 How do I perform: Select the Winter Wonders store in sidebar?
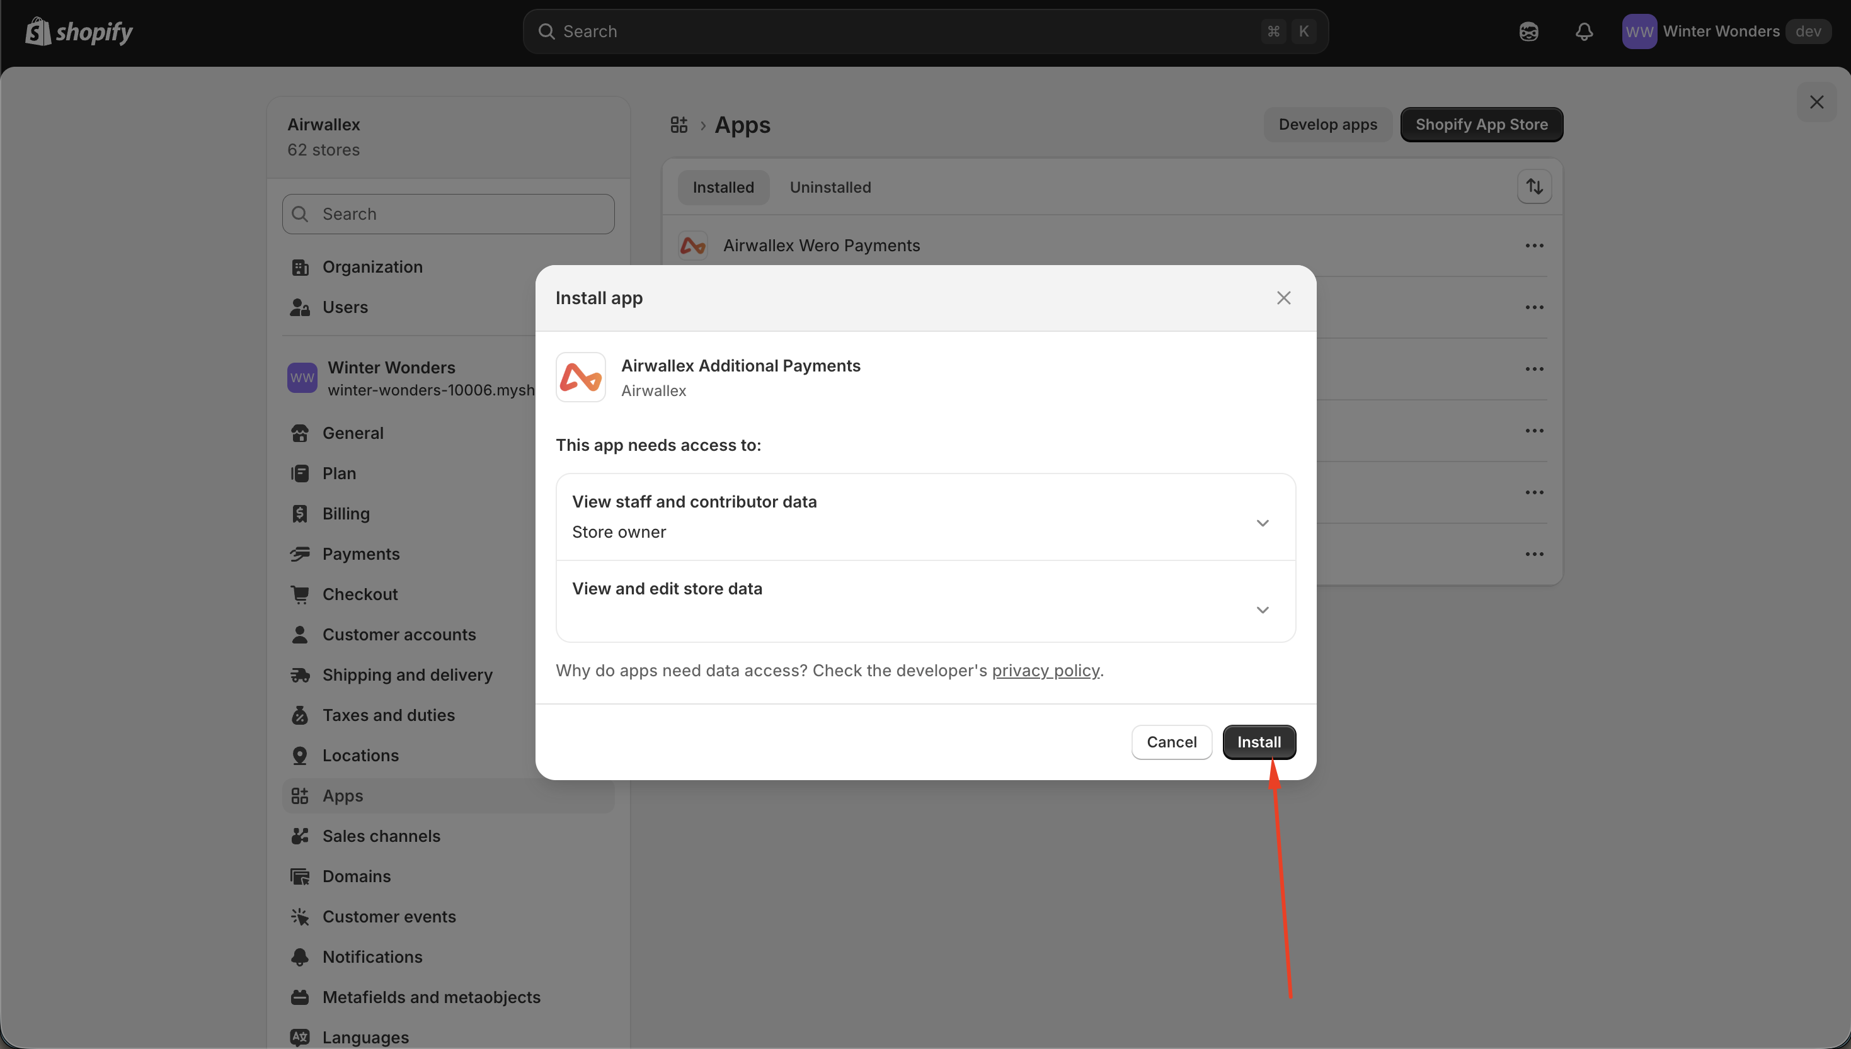tap(411, 378)
